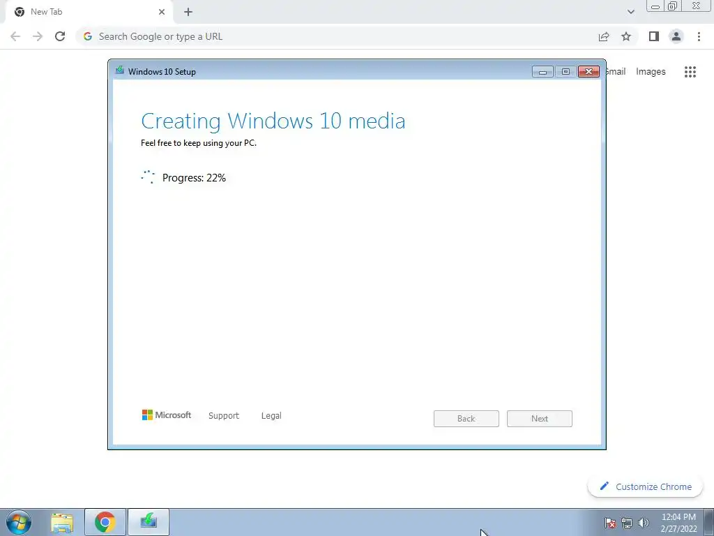Click 'Feel free to keep using your PC.'

click(x=199, y=143)
